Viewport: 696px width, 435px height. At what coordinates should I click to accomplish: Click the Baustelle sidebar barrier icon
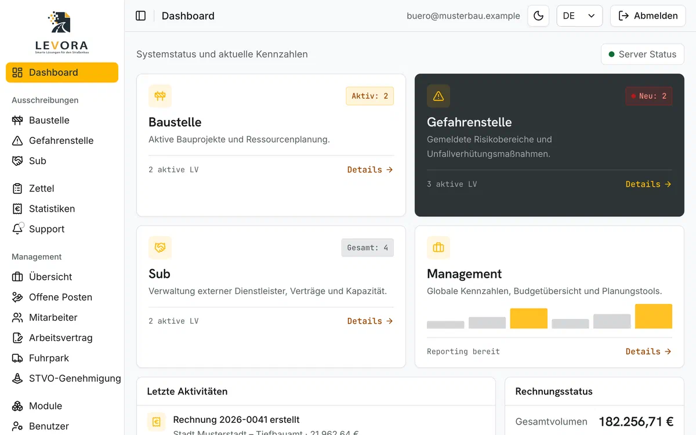tap(17, 120)
